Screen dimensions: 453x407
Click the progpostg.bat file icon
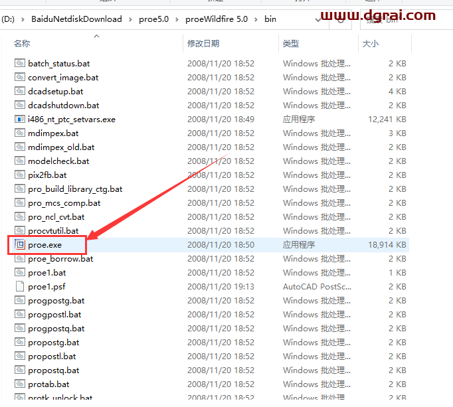coord(20,300)
